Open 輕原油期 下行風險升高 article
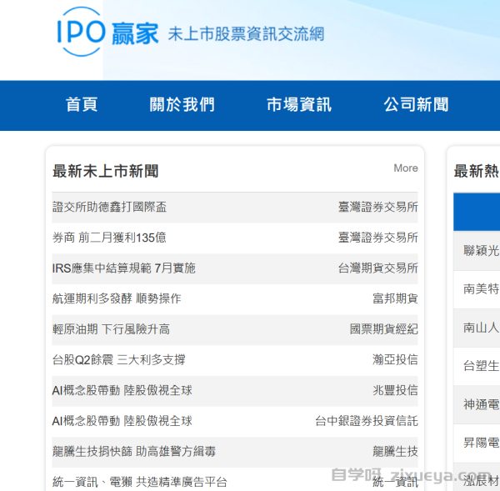 tap(111, 329)
